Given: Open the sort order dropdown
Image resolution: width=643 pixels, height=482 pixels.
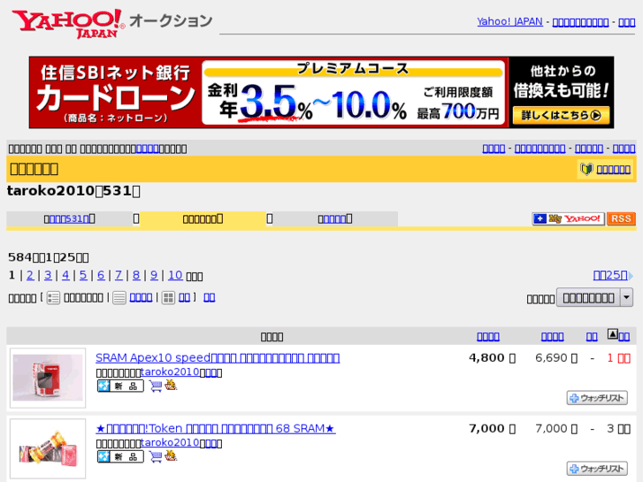Looking at the screenshot, I should pos(594,297).
